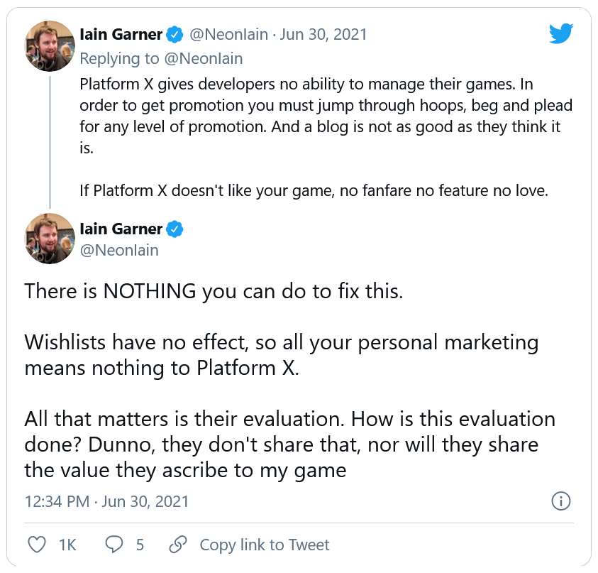
Task: Click Iain Garner's name in the parent tweet
Action: 121,34
